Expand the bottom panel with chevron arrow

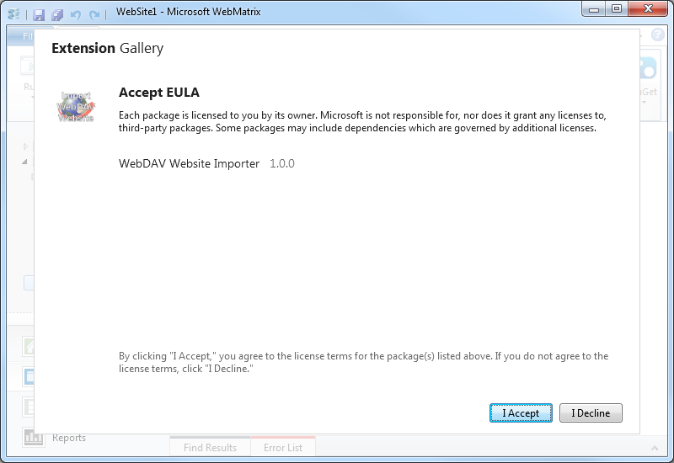tap(655, 448)
